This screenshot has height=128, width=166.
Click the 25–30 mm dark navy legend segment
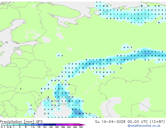(53, 125)
